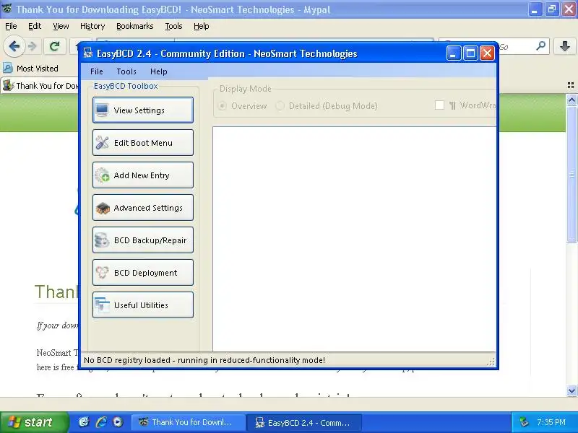Open Add New Entry section
The width and height of the screenshot is (578, 433).
coord(142,175)
